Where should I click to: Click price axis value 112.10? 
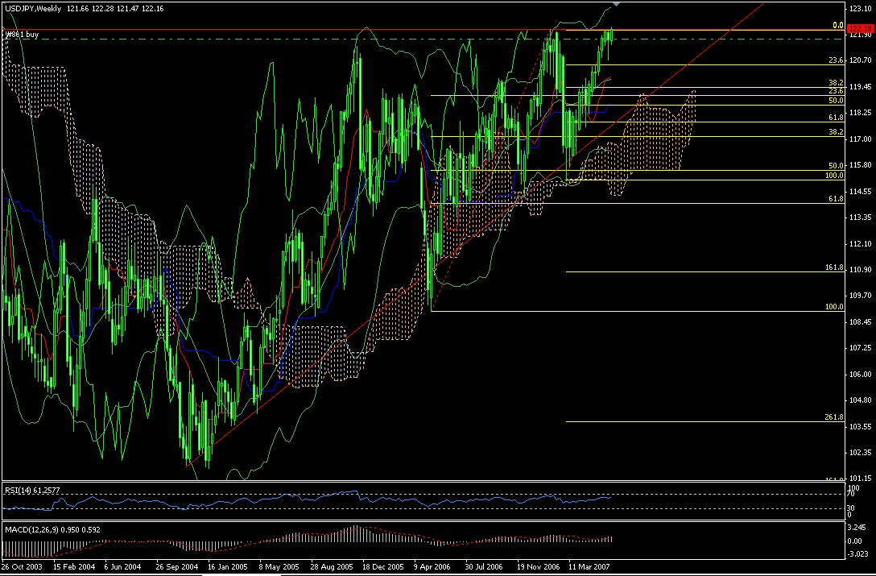pos(859,243)
